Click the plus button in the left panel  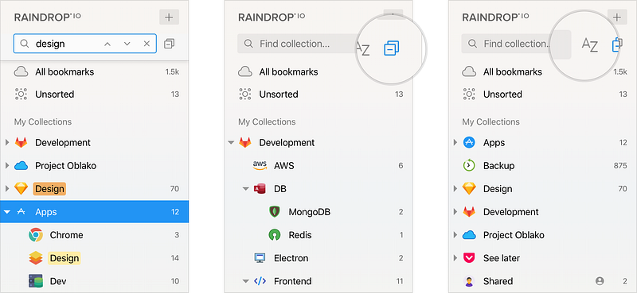click(169, 17)
